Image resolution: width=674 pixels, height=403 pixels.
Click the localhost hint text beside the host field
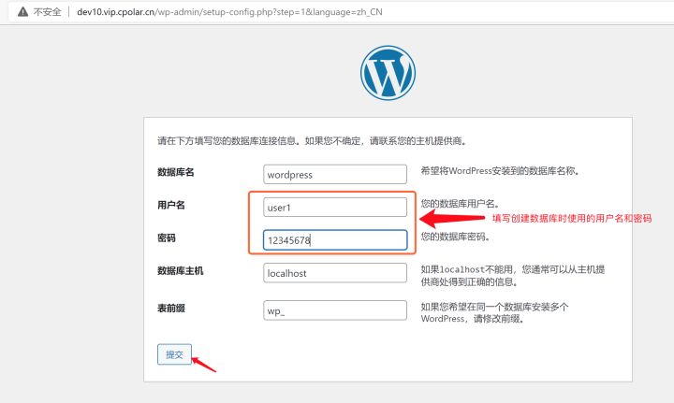point(512,276)
